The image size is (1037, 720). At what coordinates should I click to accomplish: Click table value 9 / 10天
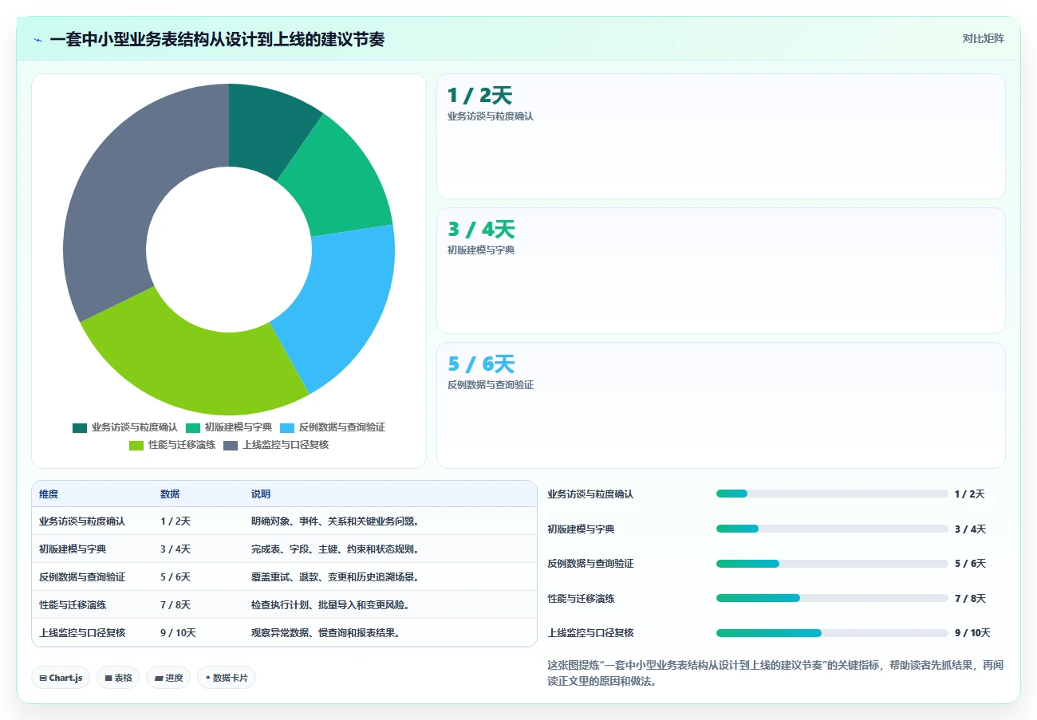(x=178, y=633)
